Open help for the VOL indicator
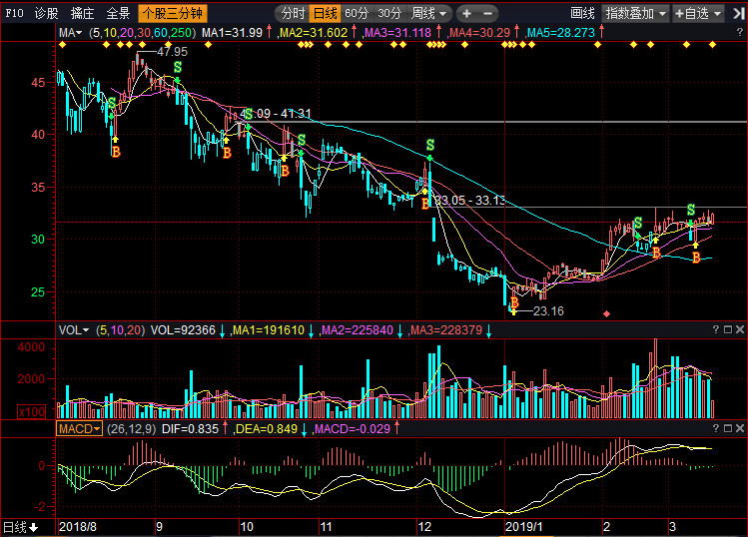 pos(716,329)
